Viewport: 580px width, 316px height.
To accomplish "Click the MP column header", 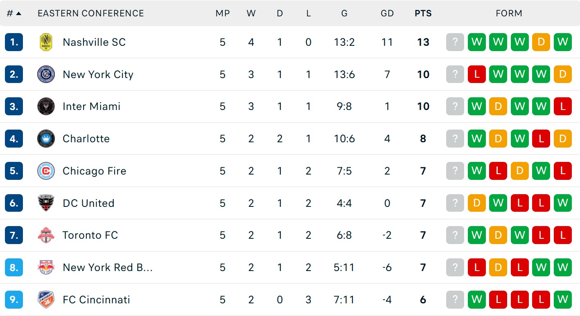I will pyautogui.click(x=222, y=13).
